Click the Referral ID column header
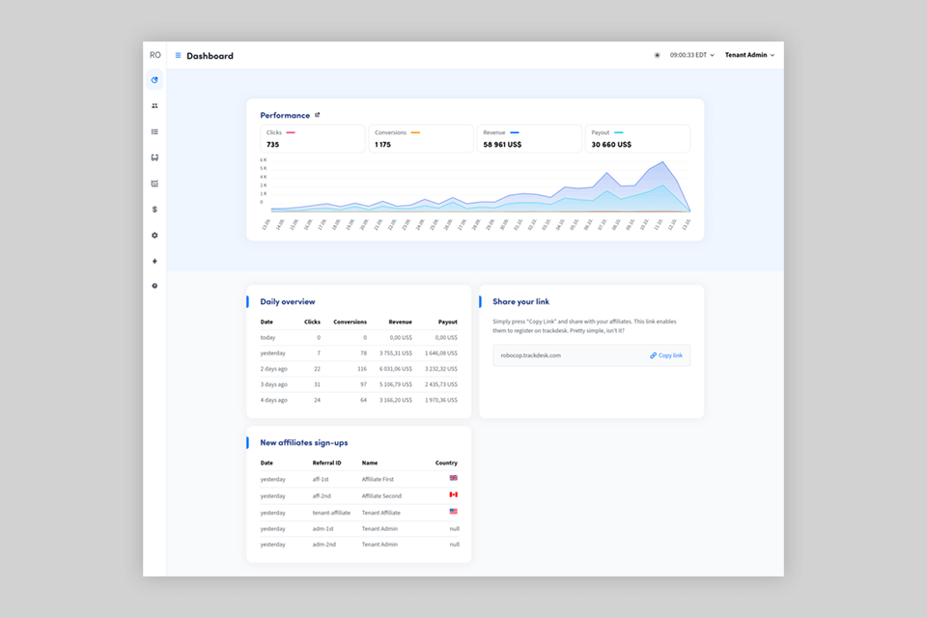Screen dimensions: 927x618 click(327, 463)
